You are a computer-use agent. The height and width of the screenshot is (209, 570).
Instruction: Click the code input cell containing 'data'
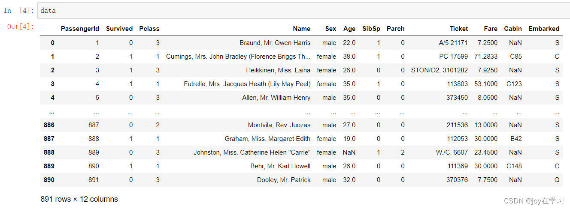pyautogui.click(x=303, y=10)
